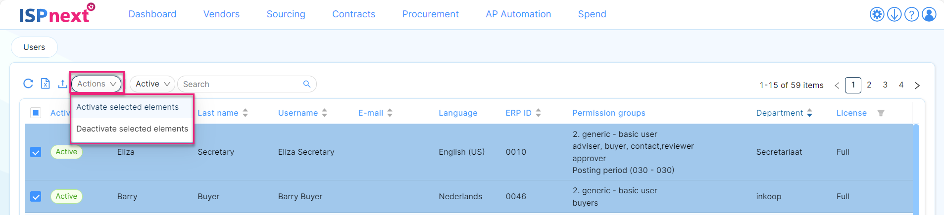Open the help question mark icon

coord(911,14)
